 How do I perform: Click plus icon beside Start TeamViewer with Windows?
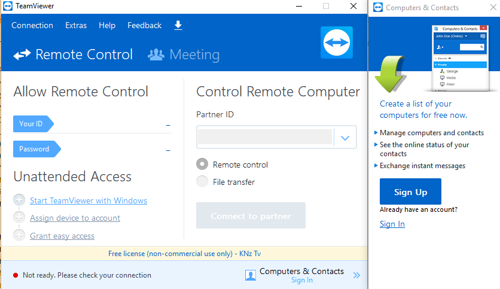19,200
